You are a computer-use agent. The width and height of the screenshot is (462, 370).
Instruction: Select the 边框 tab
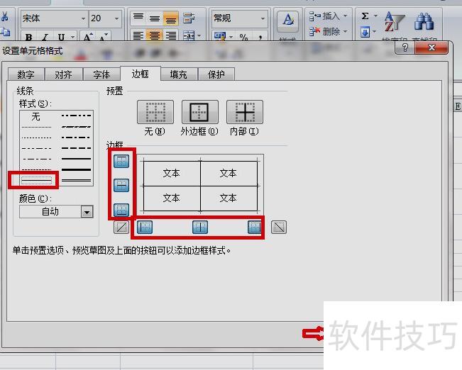(x=140, y=74)
